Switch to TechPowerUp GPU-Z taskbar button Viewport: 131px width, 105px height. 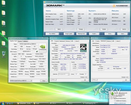click(x=90, y=103)
